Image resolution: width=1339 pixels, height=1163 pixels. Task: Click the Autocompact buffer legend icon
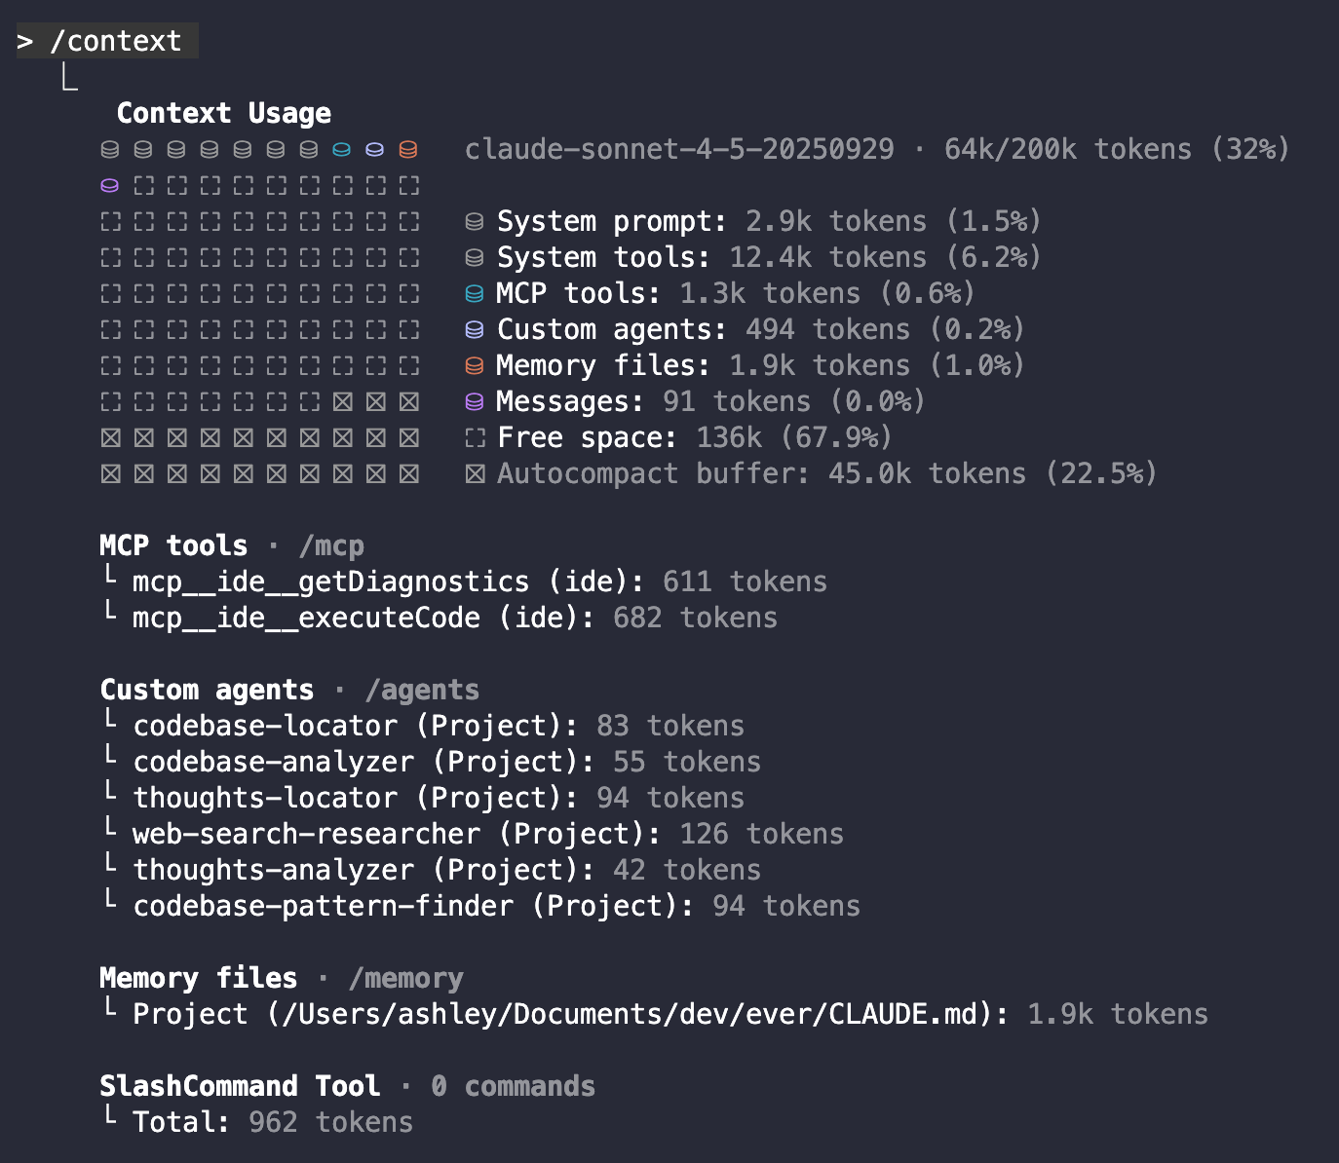[475, 474]
